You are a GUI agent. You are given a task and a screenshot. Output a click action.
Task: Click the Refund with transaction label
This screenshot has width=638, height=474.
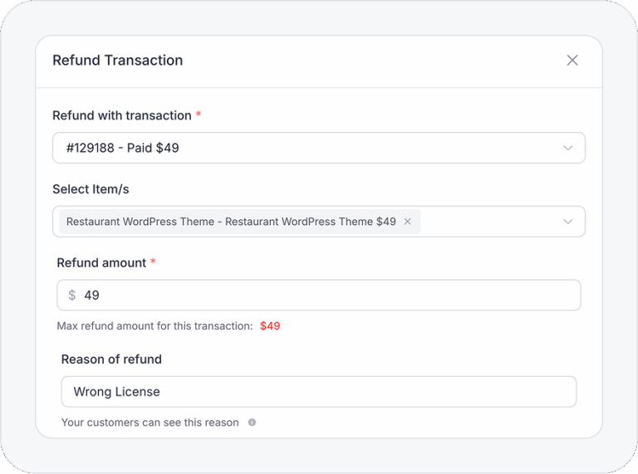(x=121, y=115)
